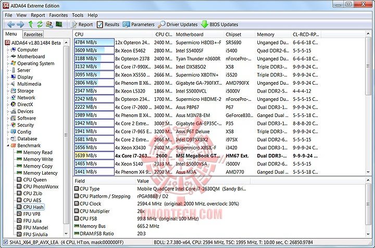375x248 pixels.
Task: Click the green monitor toolbar icon
Action: tap(59, 24)
